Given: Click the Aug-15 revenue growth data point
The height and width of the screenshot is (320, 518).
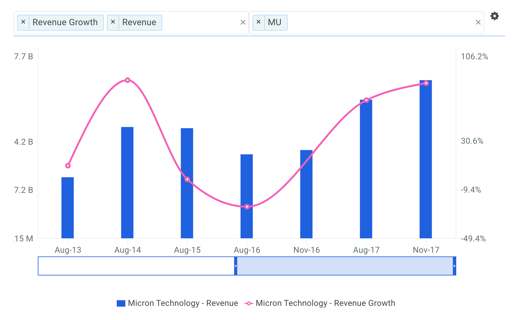Looking at the screenshot, I should (187, 179).
